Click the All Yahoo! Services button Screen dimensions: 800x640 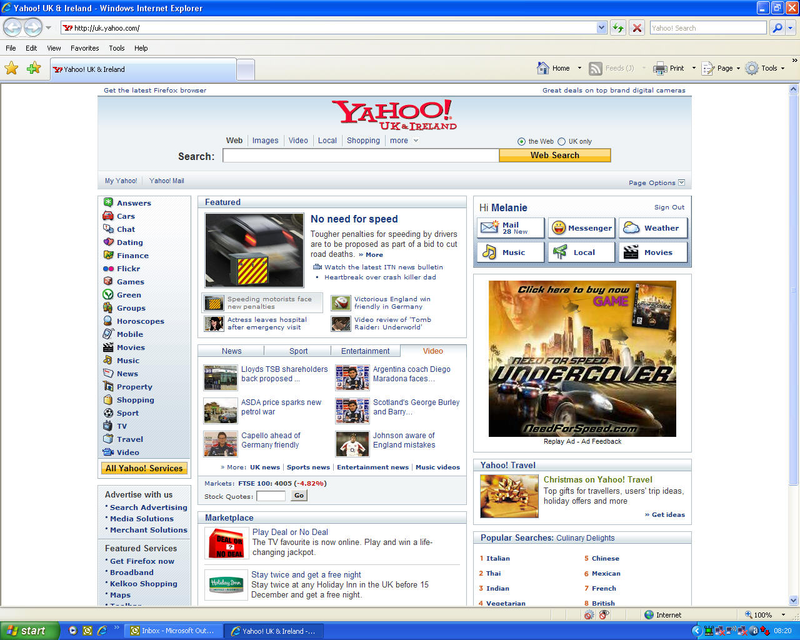pyautogui.click(x=144, y=468)
